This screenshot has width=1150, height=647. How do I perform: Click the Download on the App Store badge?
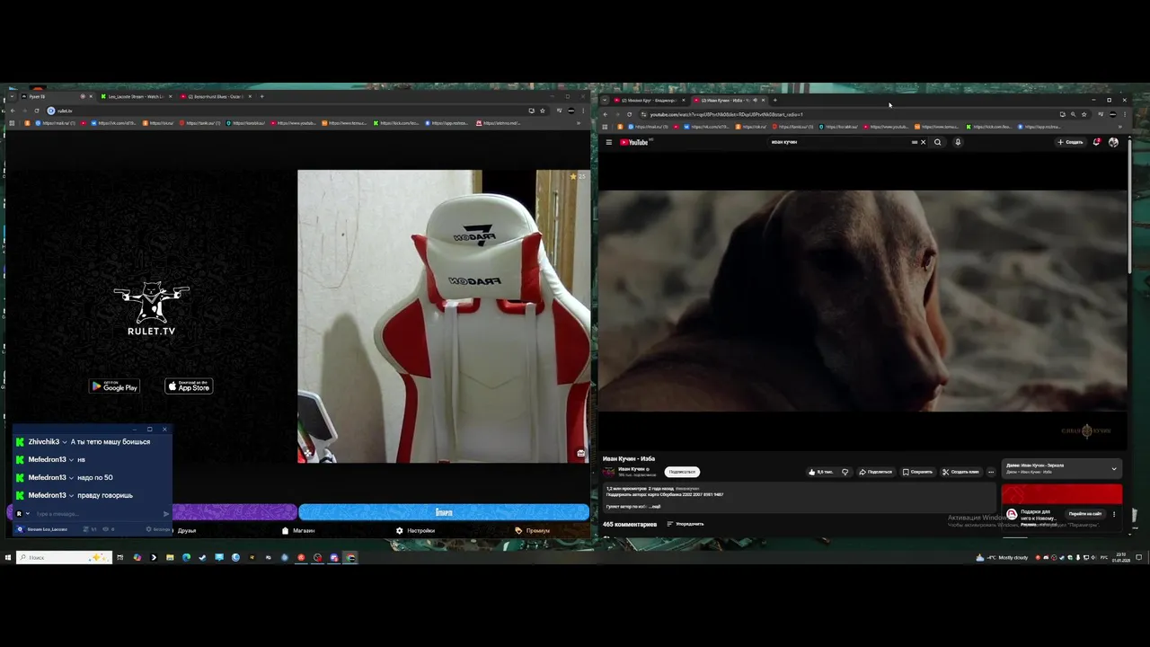click(x=189, y=386)
